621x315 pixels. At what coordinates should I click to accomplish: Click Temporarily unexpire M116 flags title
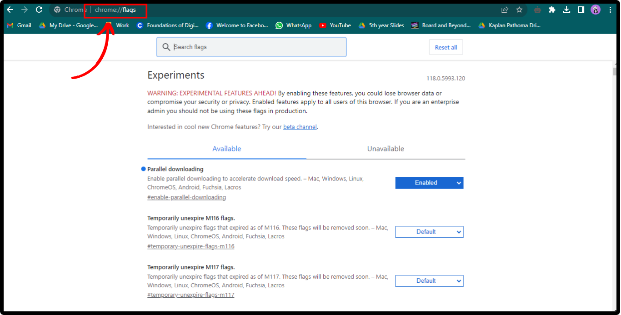(x=191, y=218)
